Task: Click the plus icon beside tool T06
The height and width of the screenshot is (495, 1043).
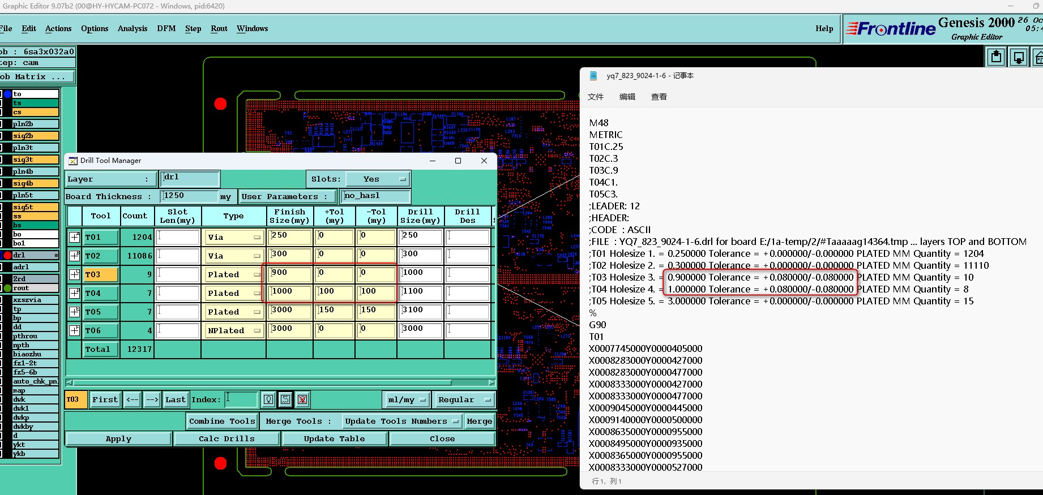Action: click(x=74, y=330)
